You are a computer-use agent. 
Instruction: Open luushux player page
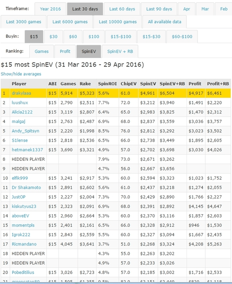click(x=20, y=103)
